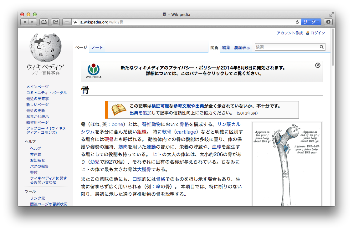This screenshot has width=353, height=231.
Task: Open メインページ in sidebar
Action: pos(37,87)
